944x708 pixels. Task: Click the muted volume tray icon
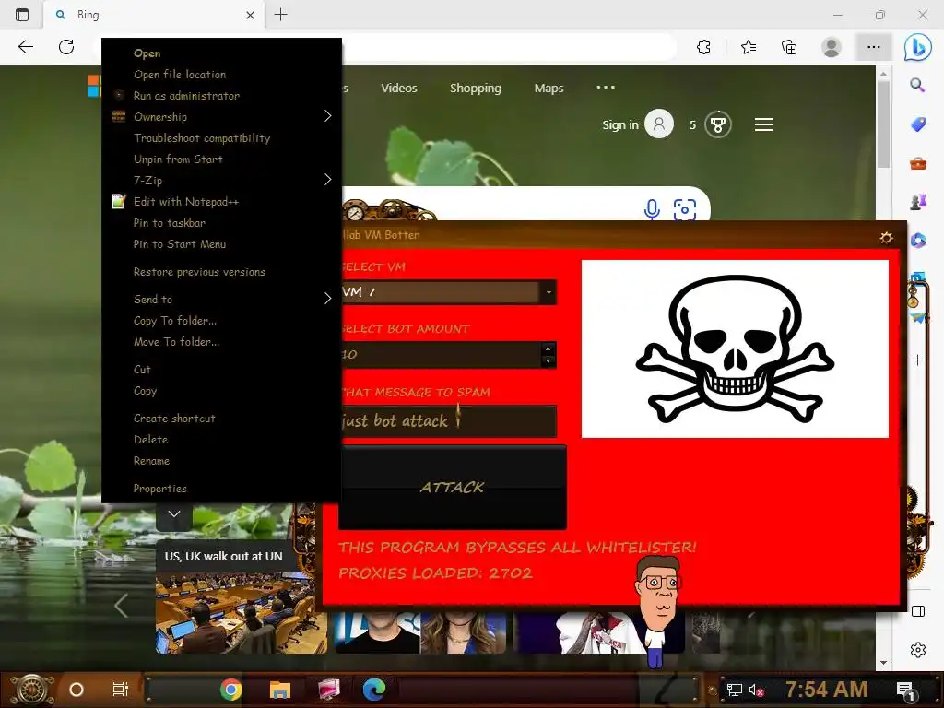[x=756, y=690]
